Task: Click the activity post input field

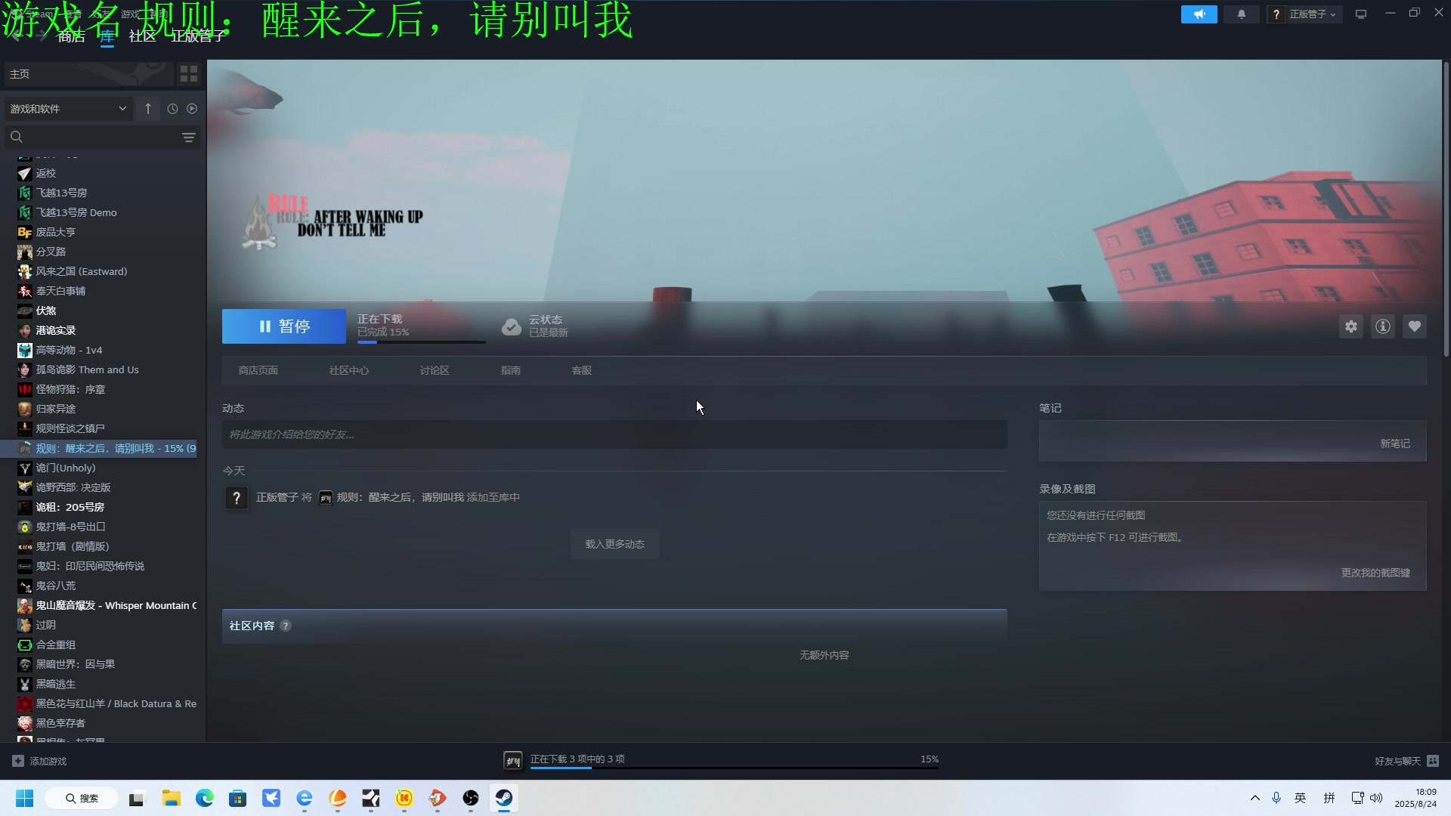Action: (x=614, y=434)
